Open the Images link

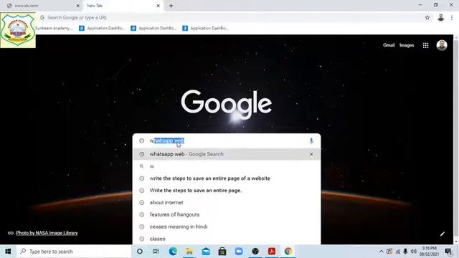tap(407, 45)
